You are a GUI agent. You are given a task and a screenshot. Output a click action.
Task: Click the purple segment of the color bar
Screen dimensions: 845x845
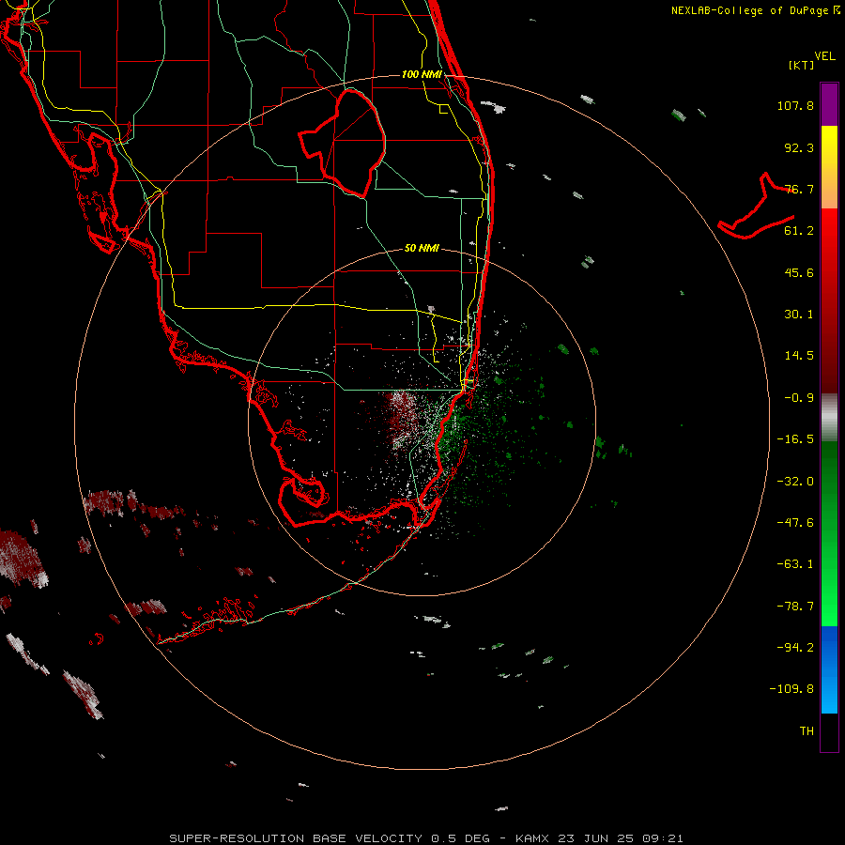(x=829, y=104)
